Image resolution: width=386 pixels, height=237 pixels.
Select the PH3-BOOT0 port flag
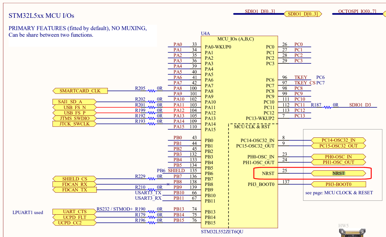pos(339,184)
